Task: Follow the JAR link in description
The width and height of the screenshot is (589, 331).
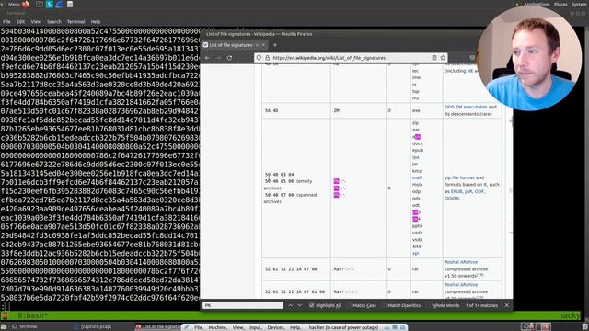Action: click(x=468, y=192)
